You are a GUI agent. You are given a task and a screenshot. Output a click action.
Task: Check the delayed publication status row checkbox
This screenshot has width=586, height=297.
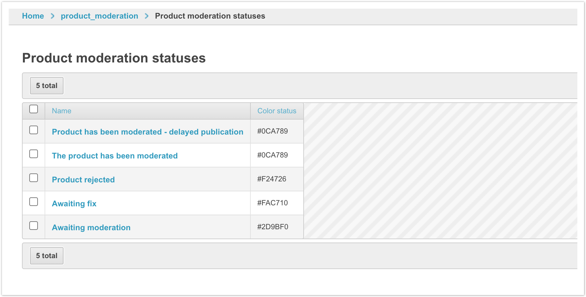34,130
